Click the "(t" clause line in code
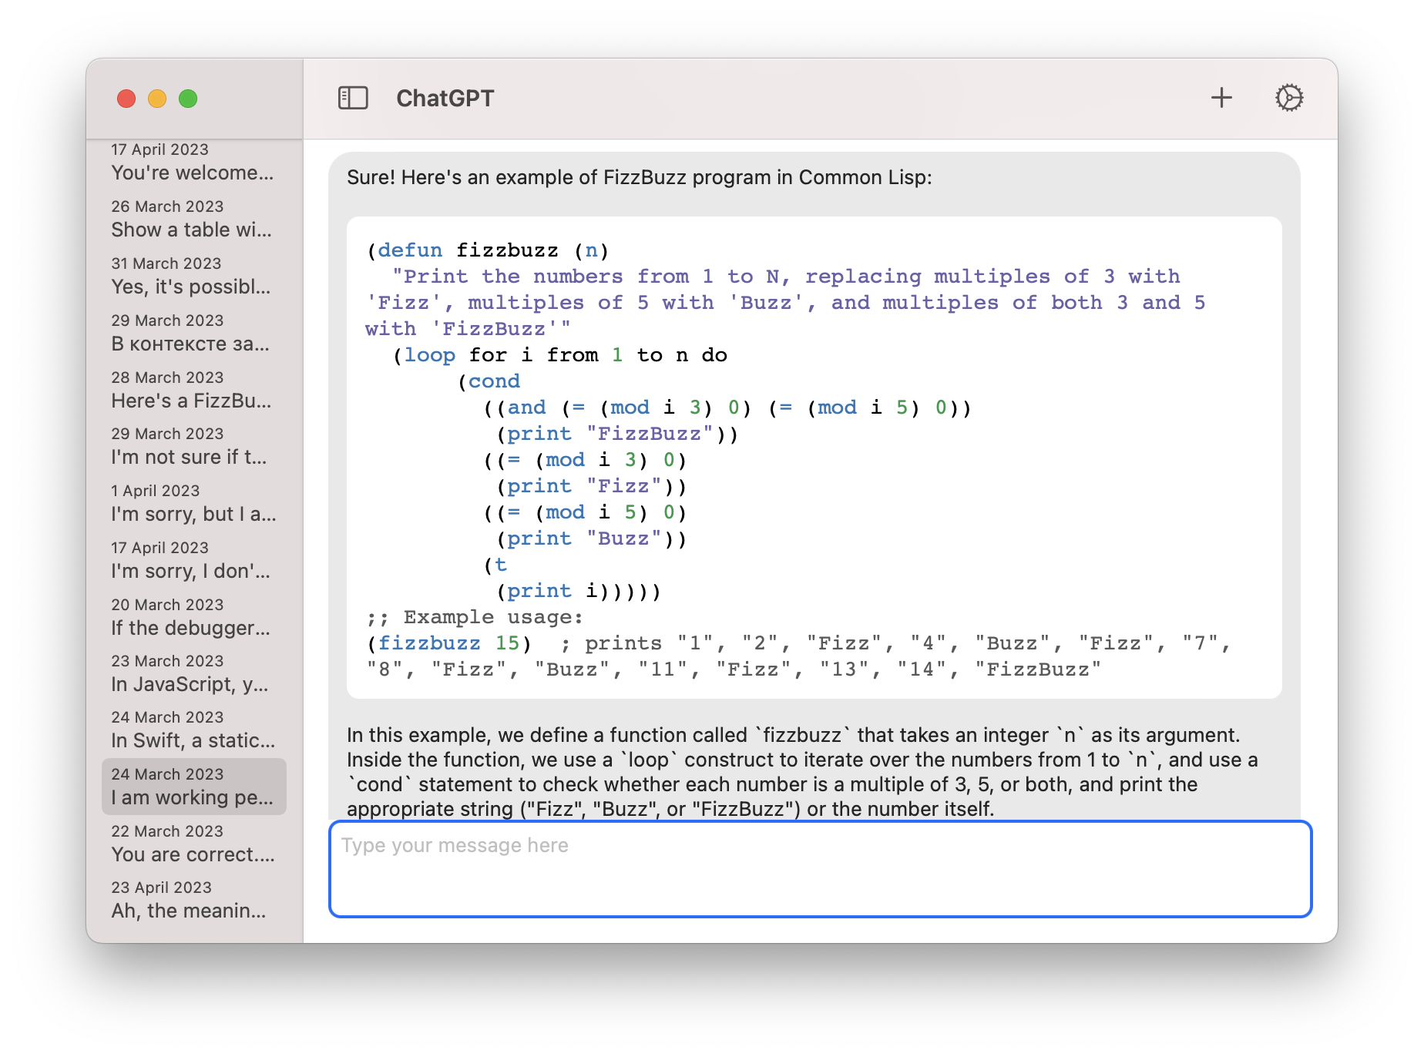This screenshot has width=1424, height=1057. (x=495, y=565)
